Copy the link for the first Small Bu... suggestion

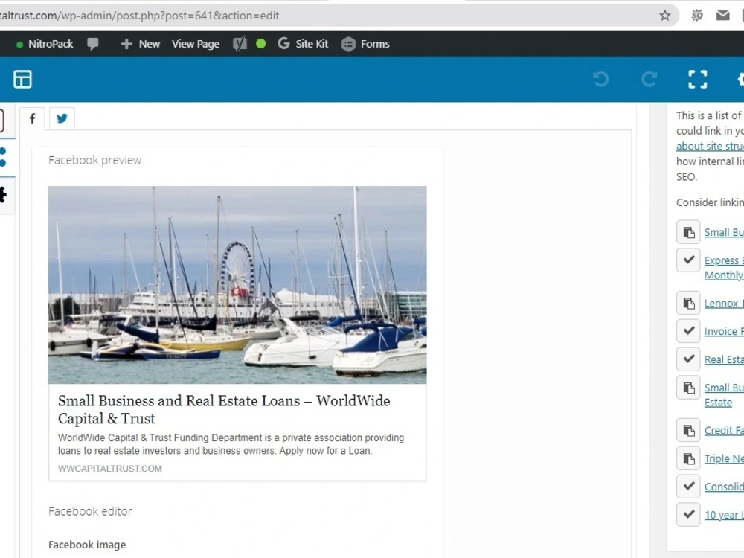pyautogui.click(x=688, y=232)
